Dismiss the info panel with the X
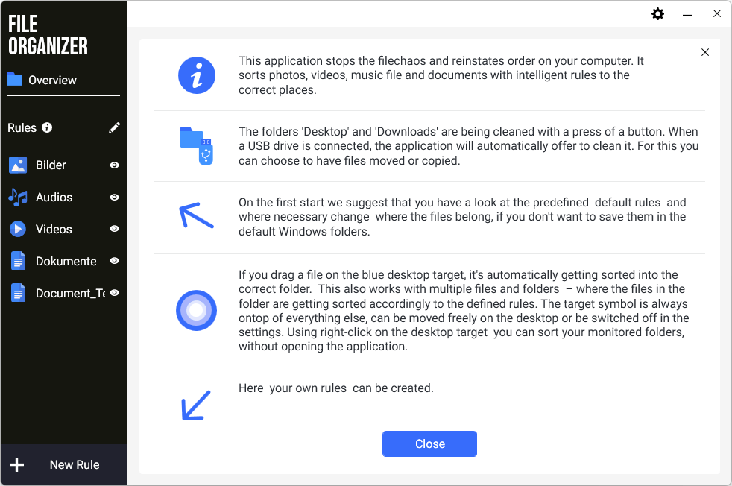 pos(705,52)
